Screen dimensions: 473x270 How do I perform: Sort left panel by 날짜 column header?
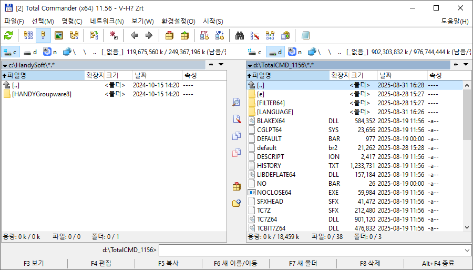(158, 75)
